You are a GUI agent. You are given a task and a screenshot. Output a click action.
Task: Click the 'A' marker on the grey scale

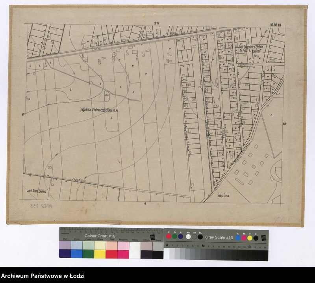pyautogui.click(x=167, y=246)
